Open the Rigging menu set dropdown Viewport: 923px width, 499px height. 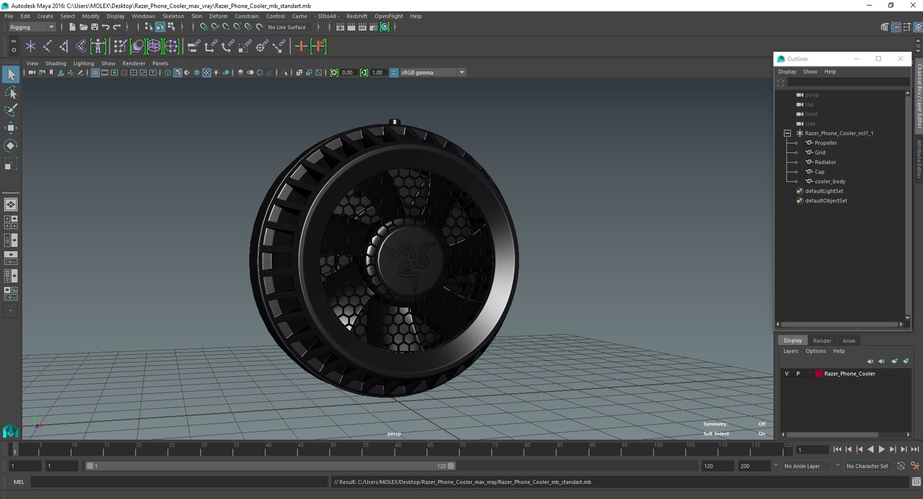32,27
